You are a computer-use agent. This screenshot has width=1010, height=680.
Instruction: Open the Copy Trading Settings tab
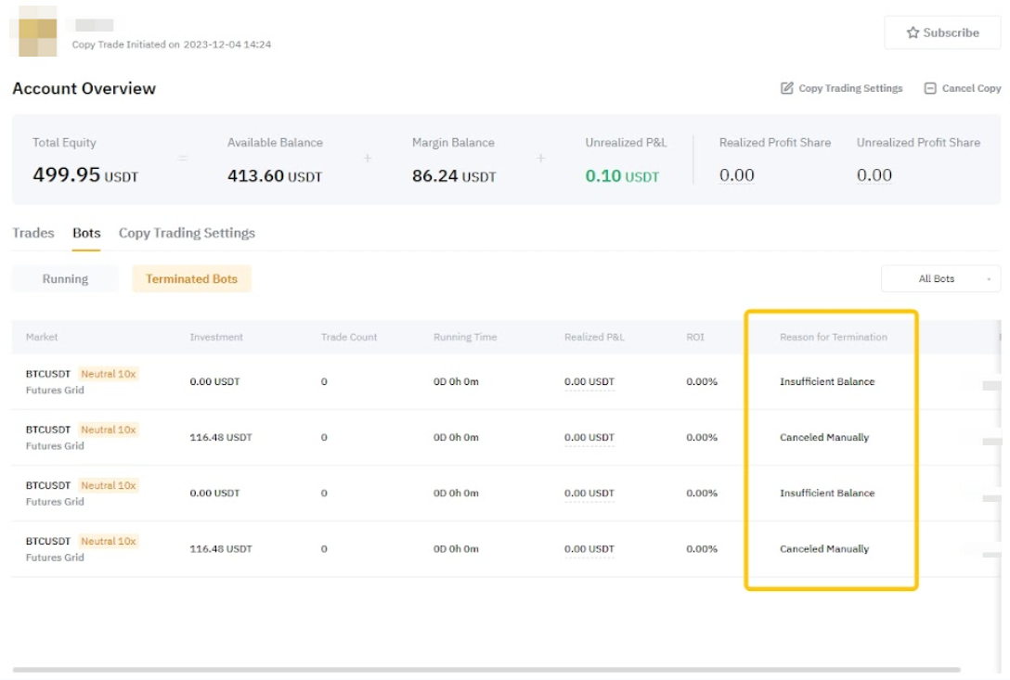(x=187, y=233)
